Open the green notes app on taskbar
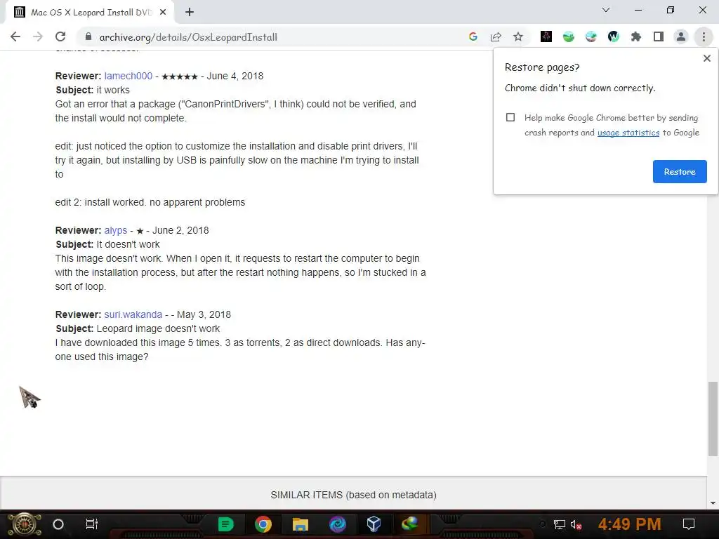The width and height of the screenshot is (719, 539). 225,524
